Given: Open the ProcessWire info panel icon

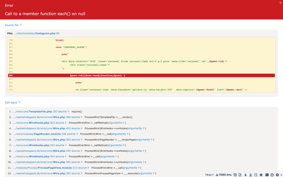Looking at the screenshot, I should (x=235, y=175).
